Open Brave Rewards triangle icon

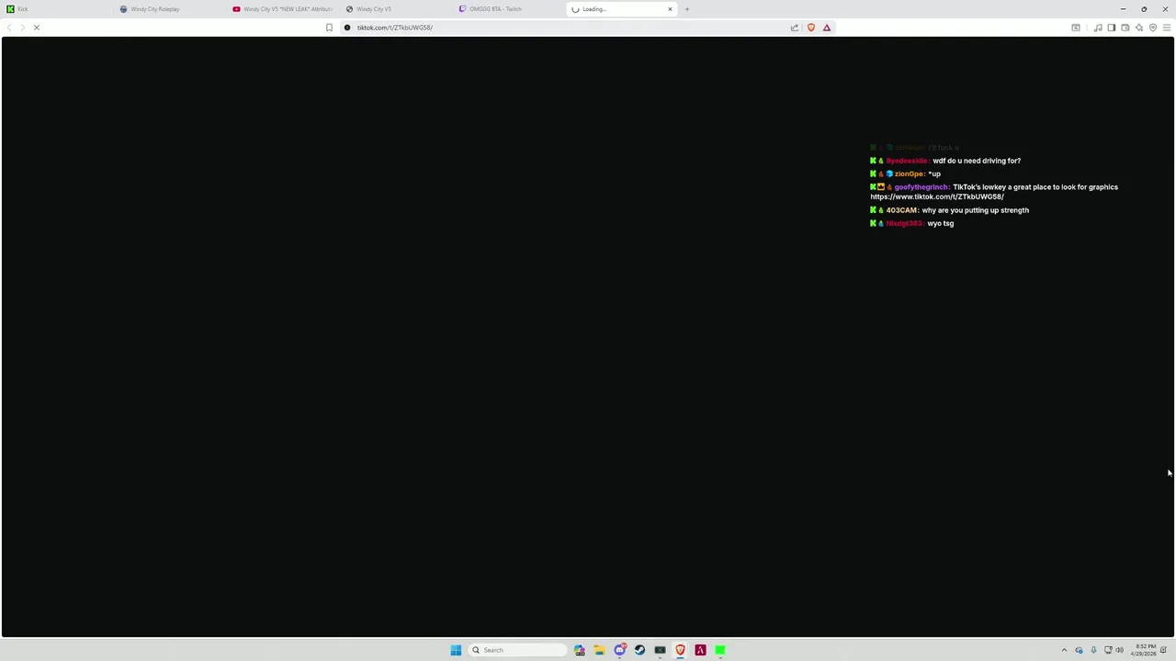827,28
